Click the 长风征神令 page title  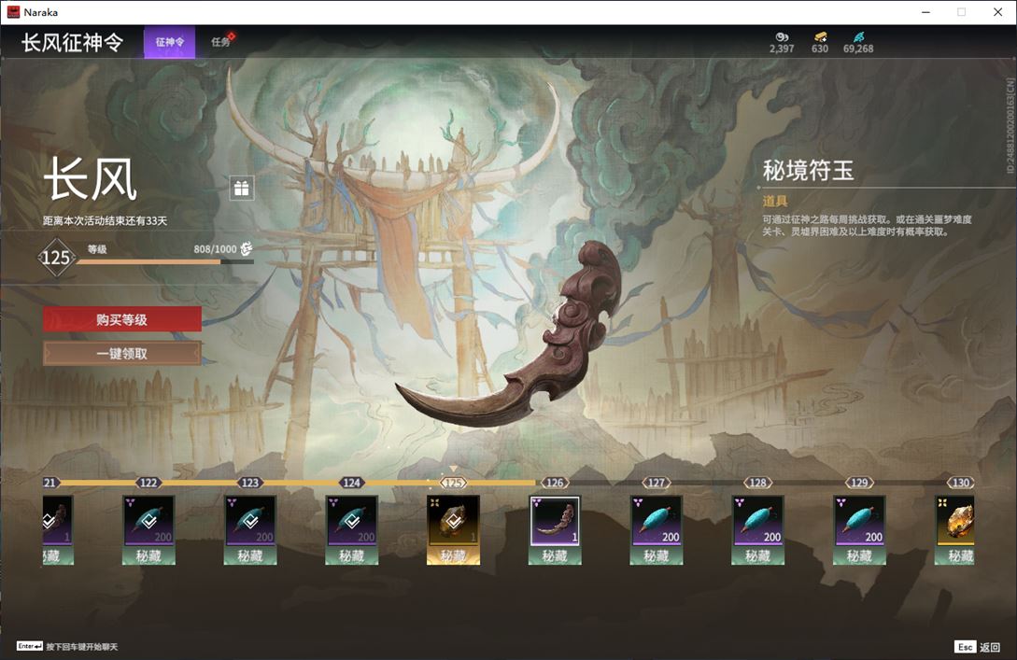tap(72, 42)
